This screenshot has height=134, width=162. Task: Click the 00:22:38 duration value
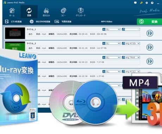pos(83,76)
